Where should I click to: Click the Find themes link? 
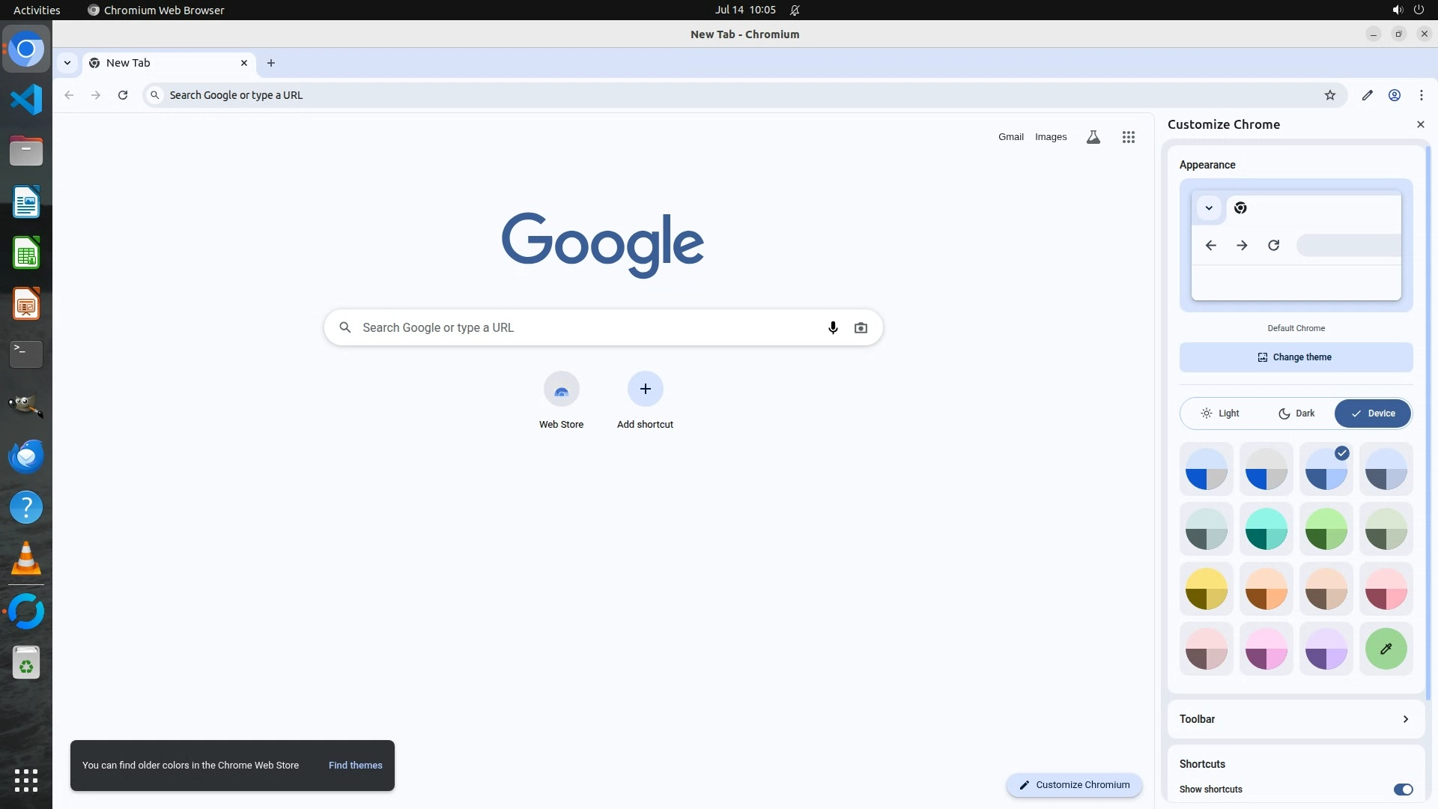355,766
